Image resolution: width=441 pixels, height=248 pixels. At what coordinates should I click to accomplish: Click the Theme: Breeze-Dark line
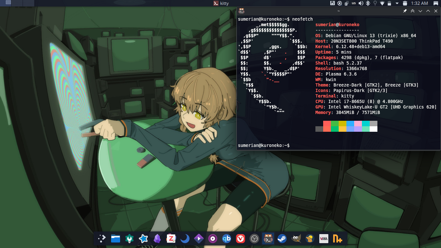coord(367,85)
